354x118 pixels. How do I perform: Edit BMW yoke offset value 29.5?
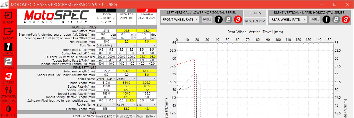[x=126, y=31]
